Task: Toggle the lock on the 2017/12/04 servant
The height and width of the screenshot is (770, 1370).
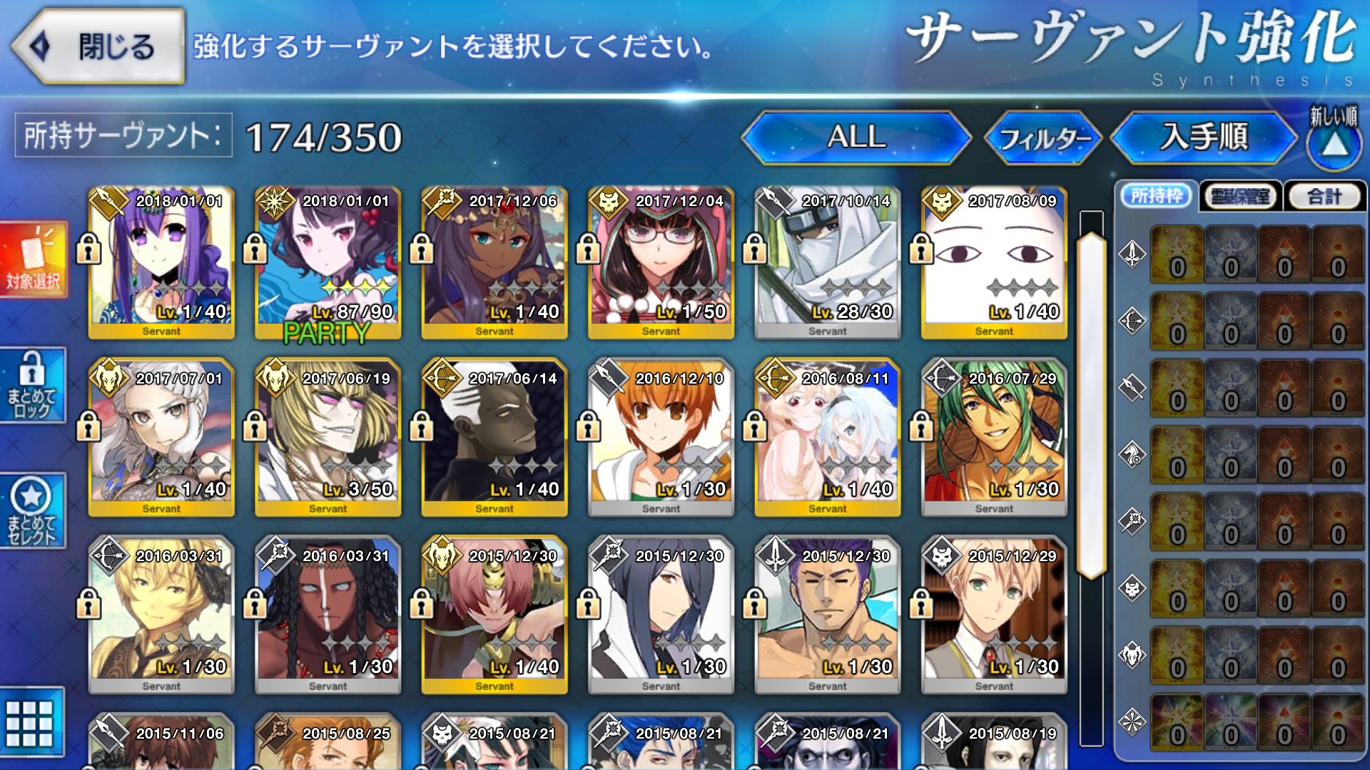Action: pyautogui.click(x=588, y=249)
